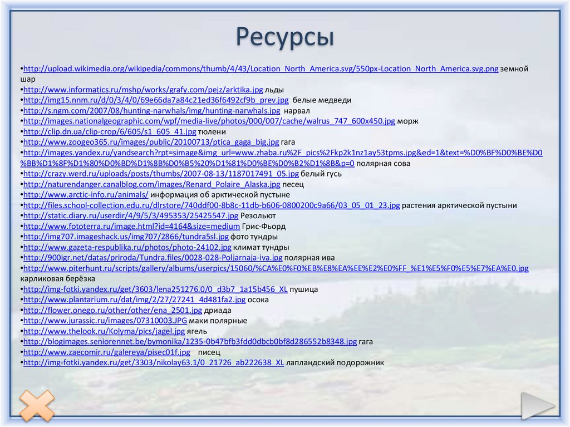
Task: Open the img707.imageshack.us tundra5sl link
Action: click(126, 237)
